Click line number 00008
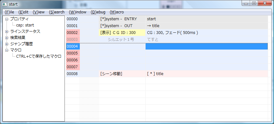 pos(73,74)
